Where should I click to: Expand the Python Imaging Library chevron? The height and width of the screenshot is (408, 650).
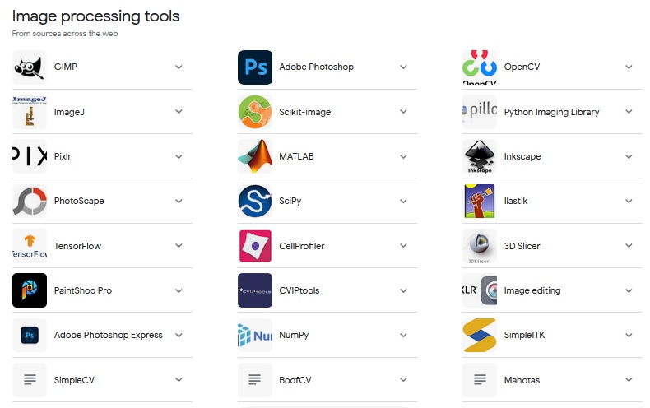click(x=629, y=112)
